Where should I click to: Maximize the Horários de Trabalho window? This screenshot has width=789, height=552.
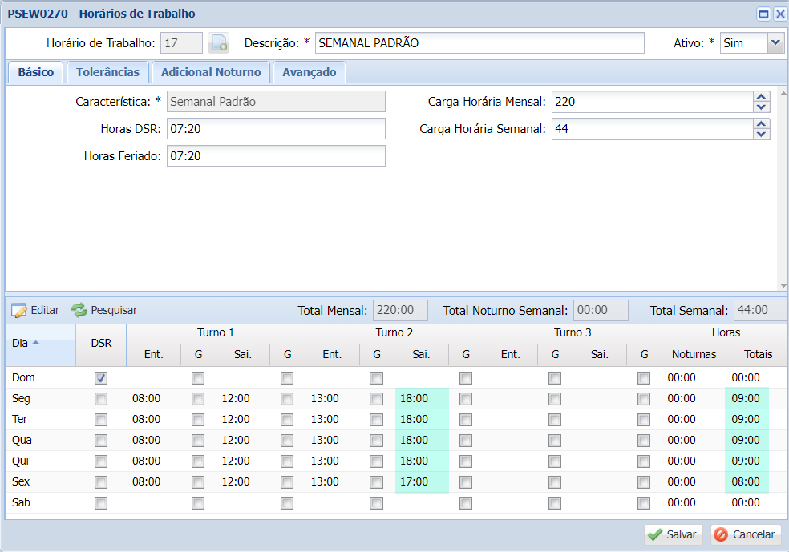pos(764,14)
